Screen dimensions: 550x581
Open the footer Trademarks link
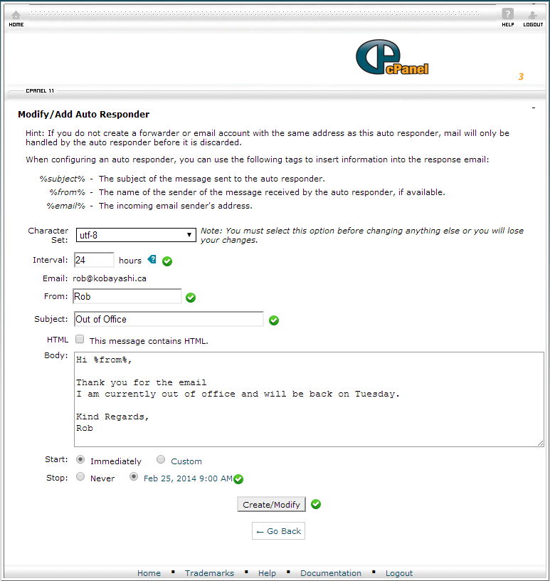pos(210,573)
